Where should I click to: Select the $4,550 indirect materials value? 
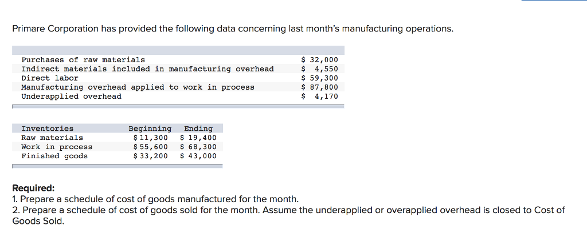coord(320,69)
